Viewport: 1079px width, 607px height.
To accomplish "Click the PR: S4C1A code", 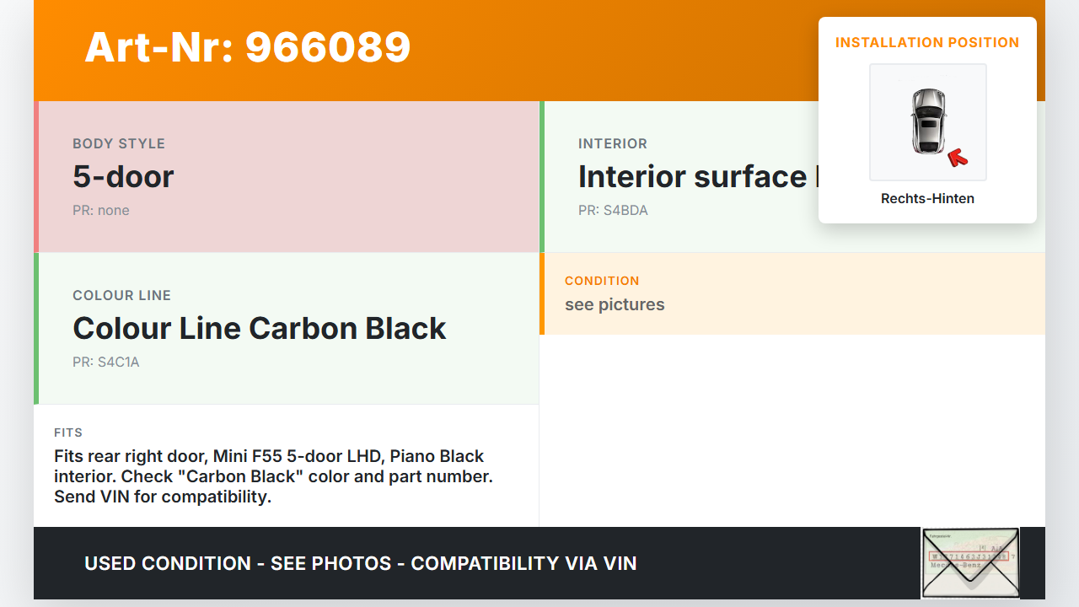I will tap(106, 363).
